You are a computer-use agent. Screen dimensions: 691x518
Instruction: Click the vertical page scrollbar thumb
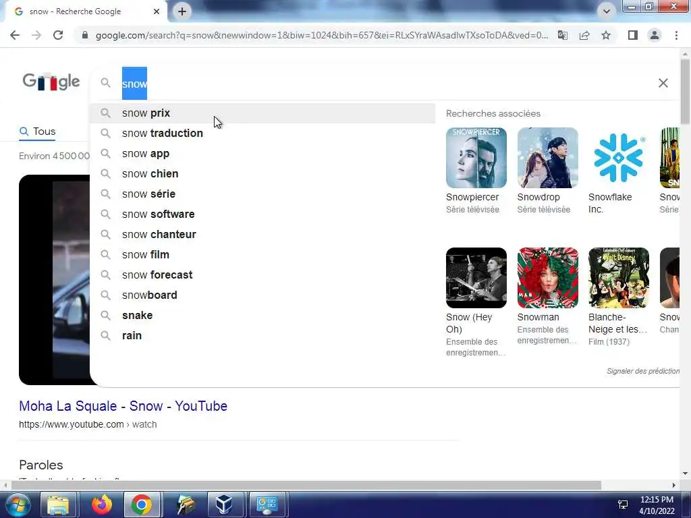click(x=686, y=91)
